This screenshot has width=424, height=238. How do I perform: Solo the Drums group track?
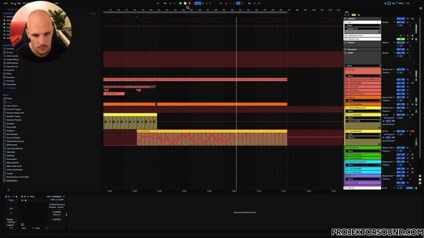tap(408, 69)
